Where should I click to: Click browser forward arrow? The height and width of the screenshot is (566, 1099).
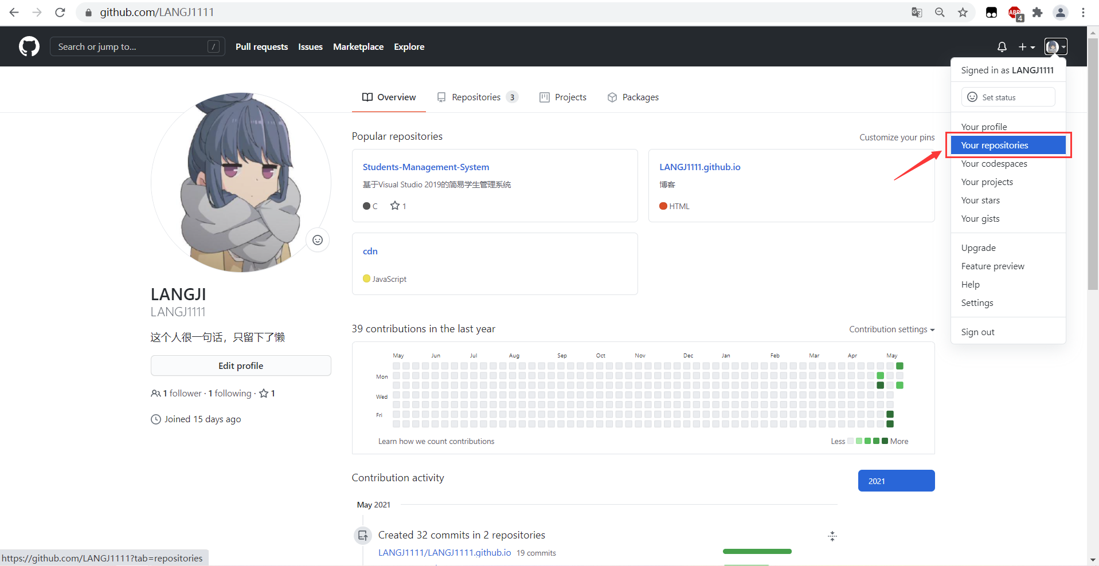tap(37, 12)
